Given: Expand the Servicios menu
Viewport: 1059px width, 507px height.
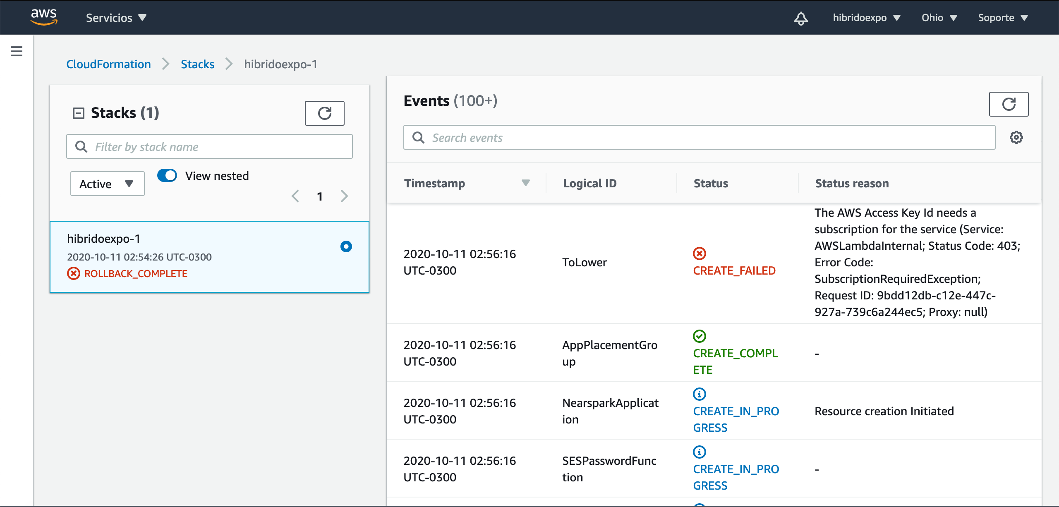Looking at the screenshot, I should 116,18.
